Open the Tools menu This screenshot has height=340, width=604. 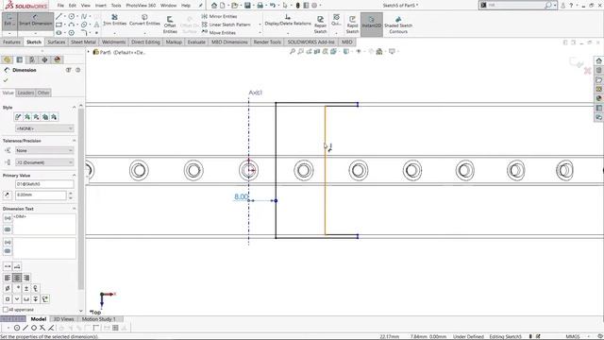click(116, 6)
